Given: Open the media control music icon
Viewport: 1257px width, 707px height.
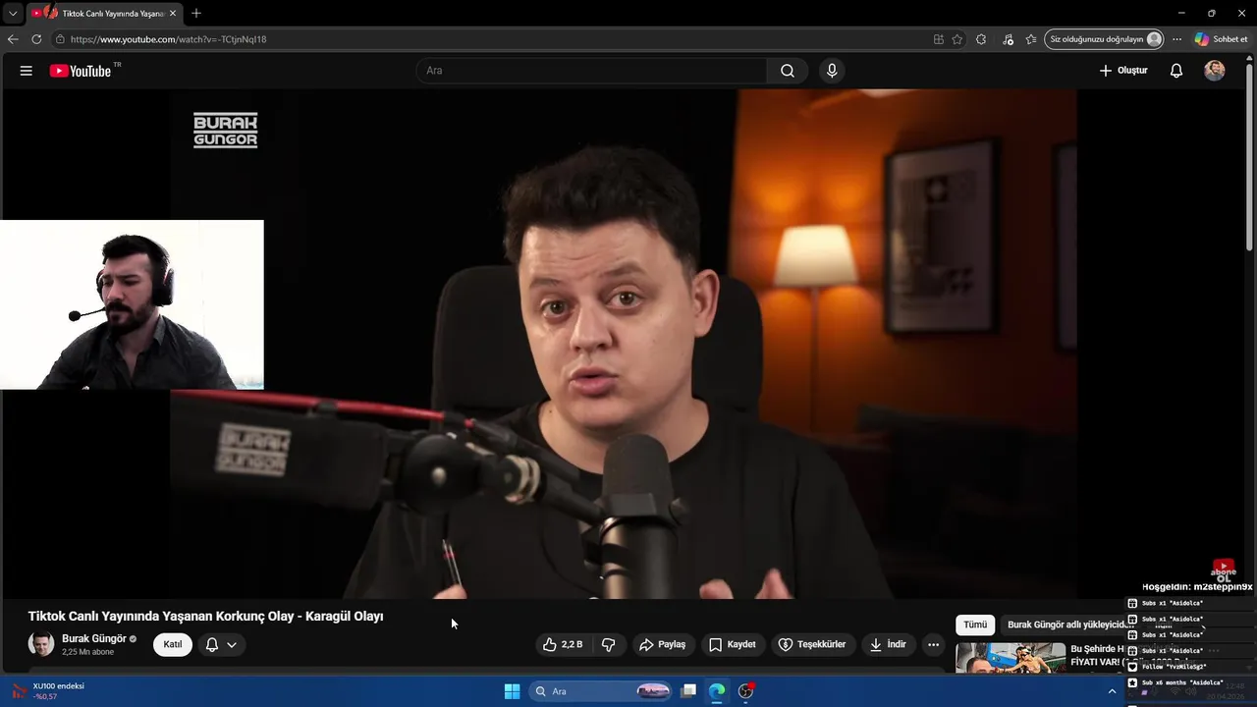Looking at the screenshot, I should coord(1008,39).
